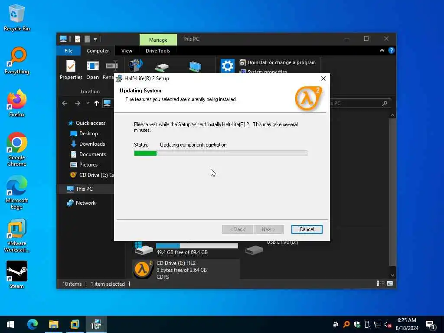Image resolution: width=444 pixels, height=333 pixels.
Task: Open Edge from the taskbar
Action: coord(32,324)
